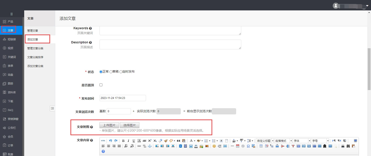Image resolution: width=371 pixels, height=156 pixels.
Task: Center align text in editor
Action: (108, 146)
